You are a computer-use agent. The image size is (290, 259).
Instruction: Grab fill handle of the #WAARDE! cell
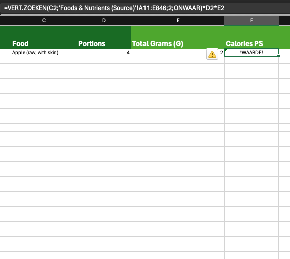tap(279, 56)
